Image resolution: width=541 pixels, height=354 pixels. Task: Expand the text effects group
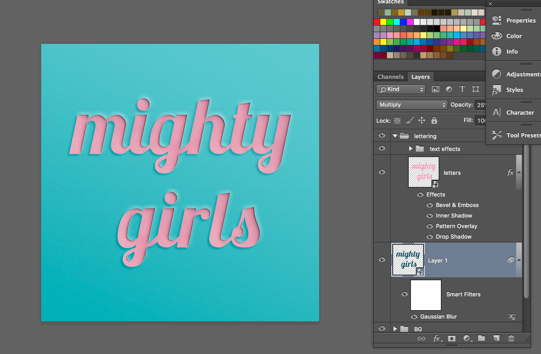pos(411,148)
